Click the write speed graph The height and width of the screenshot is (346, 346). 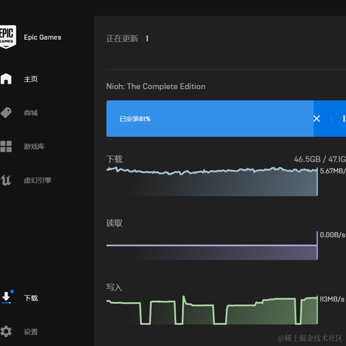pyautogui.click(x=212, y=310)
